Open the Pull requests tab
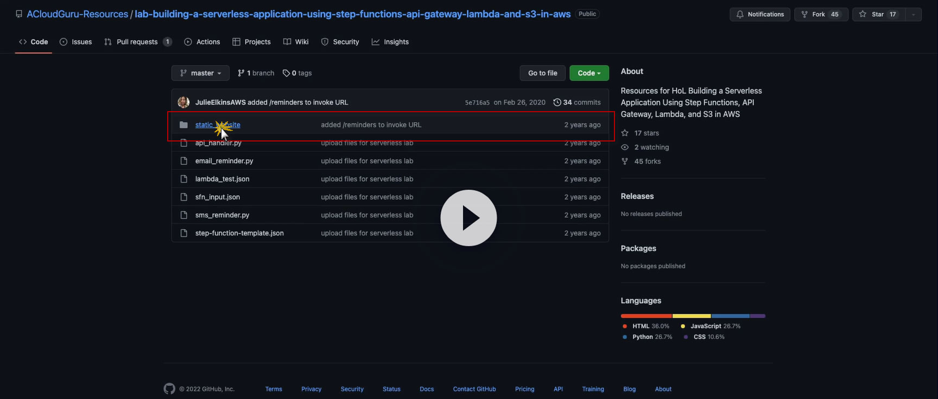The width and height of the screenshot is (938, 399). pyautogui.click(x=138, y=42)
